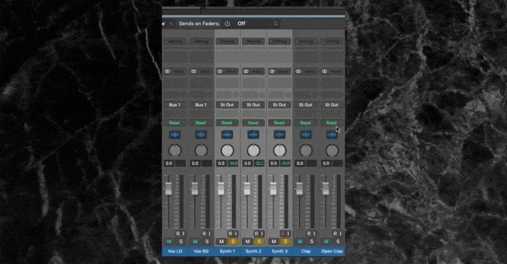Toggle input monitoring on Clap
Viewport: 507px width, 264px height.
click(x=314, y=233)
